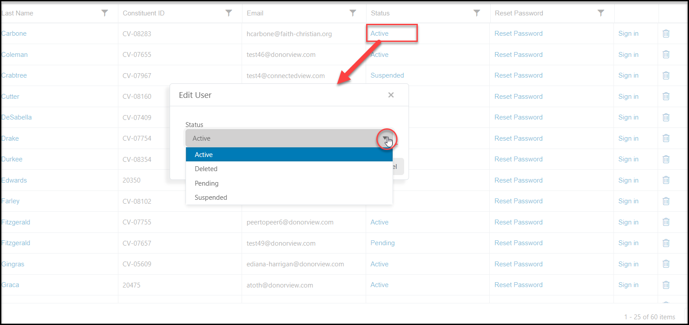Click the trash icon in Graca row
The width and height of the screenshot is (689, 325).
point(666,285)
